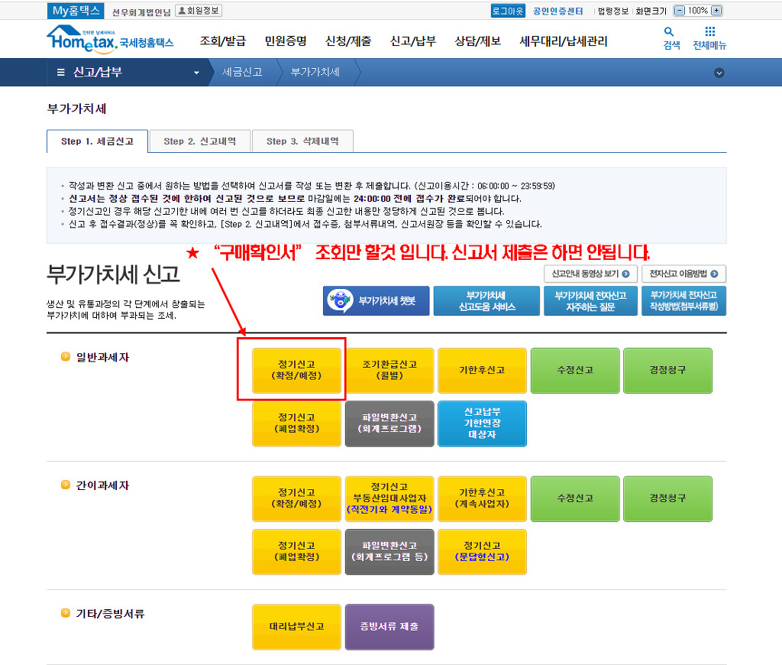
Task: Open the 조회/발급 menu
Action: [223, 41]
